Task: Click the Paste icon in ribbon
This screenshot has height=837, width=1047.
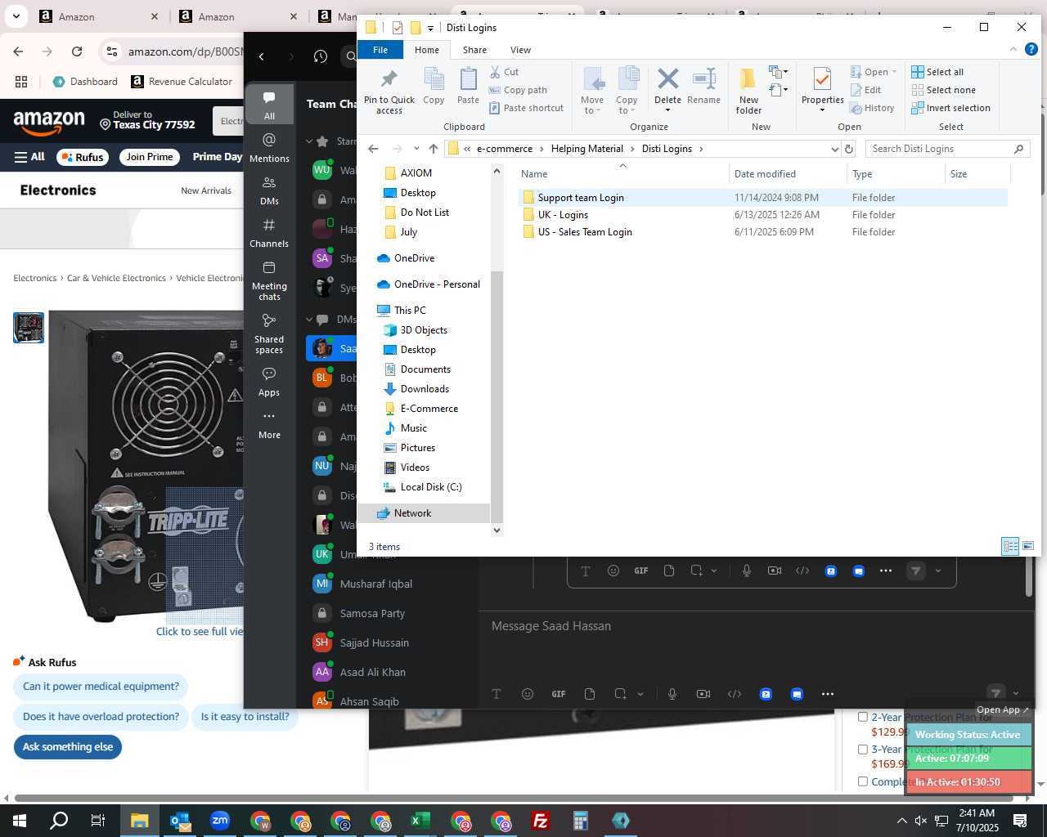Action: (468, 87)
